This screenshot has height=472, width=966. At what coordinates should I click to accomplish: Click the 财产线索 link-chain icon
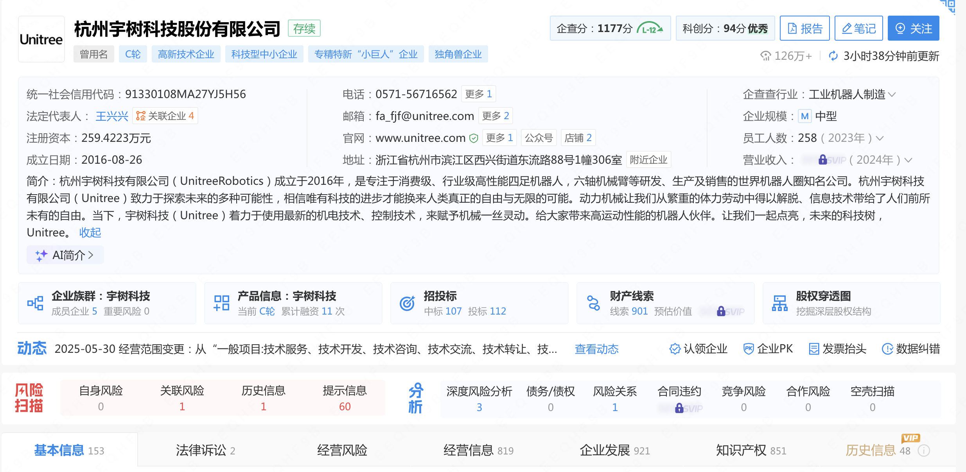click(593, 303)
